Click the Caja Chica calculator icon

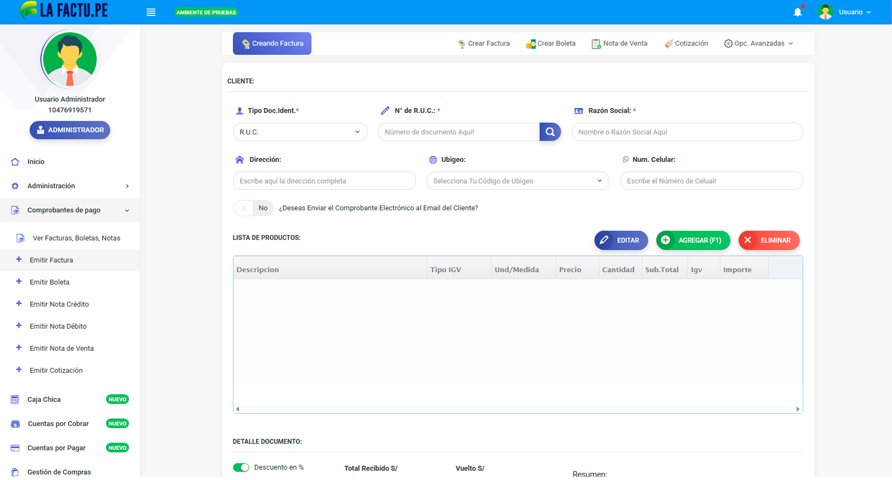(x=15, y=399)
